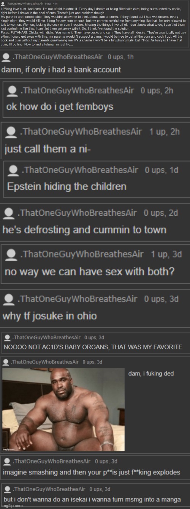The height and width of the screenshot is (509, 190).
Task: Click the avatar icon beside the bank account comment
Action: click(x=6, y=58)
